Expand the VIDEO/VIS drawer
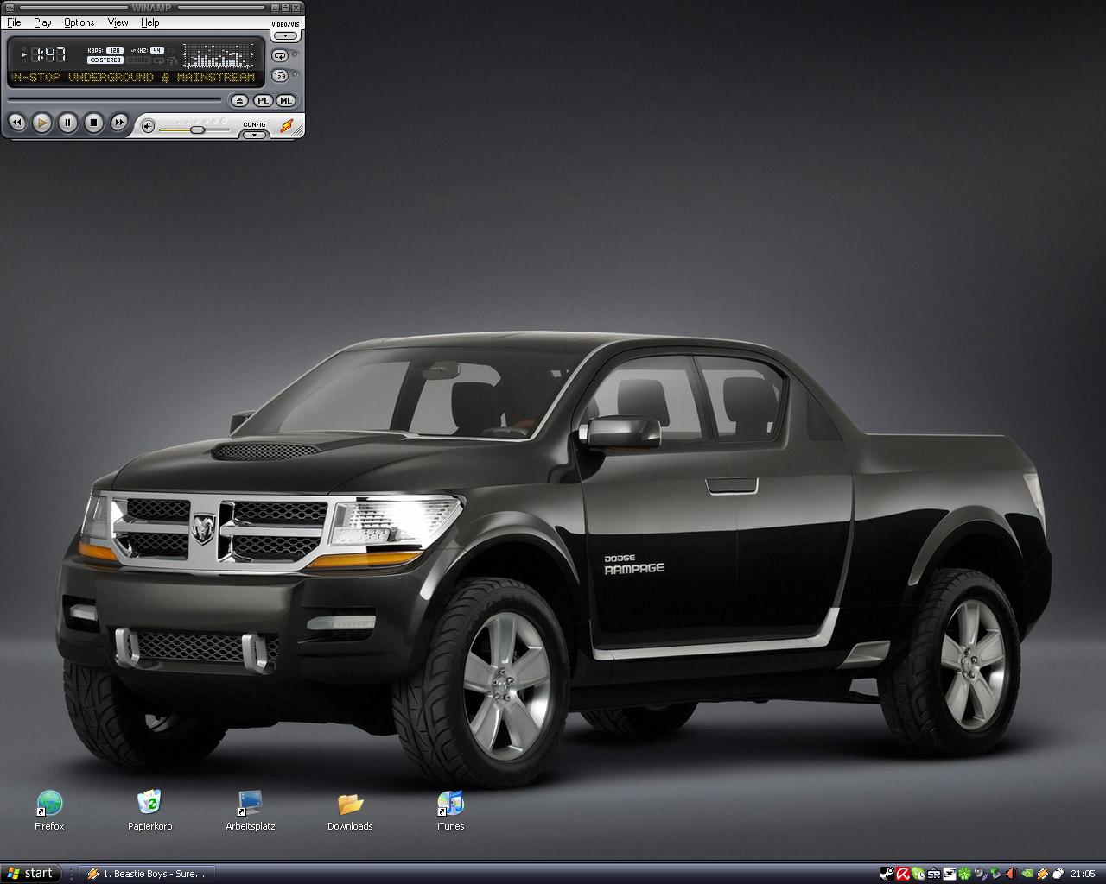Viewport: 1106px width, 884px height. pyautogui.click(x=285, y=36)
